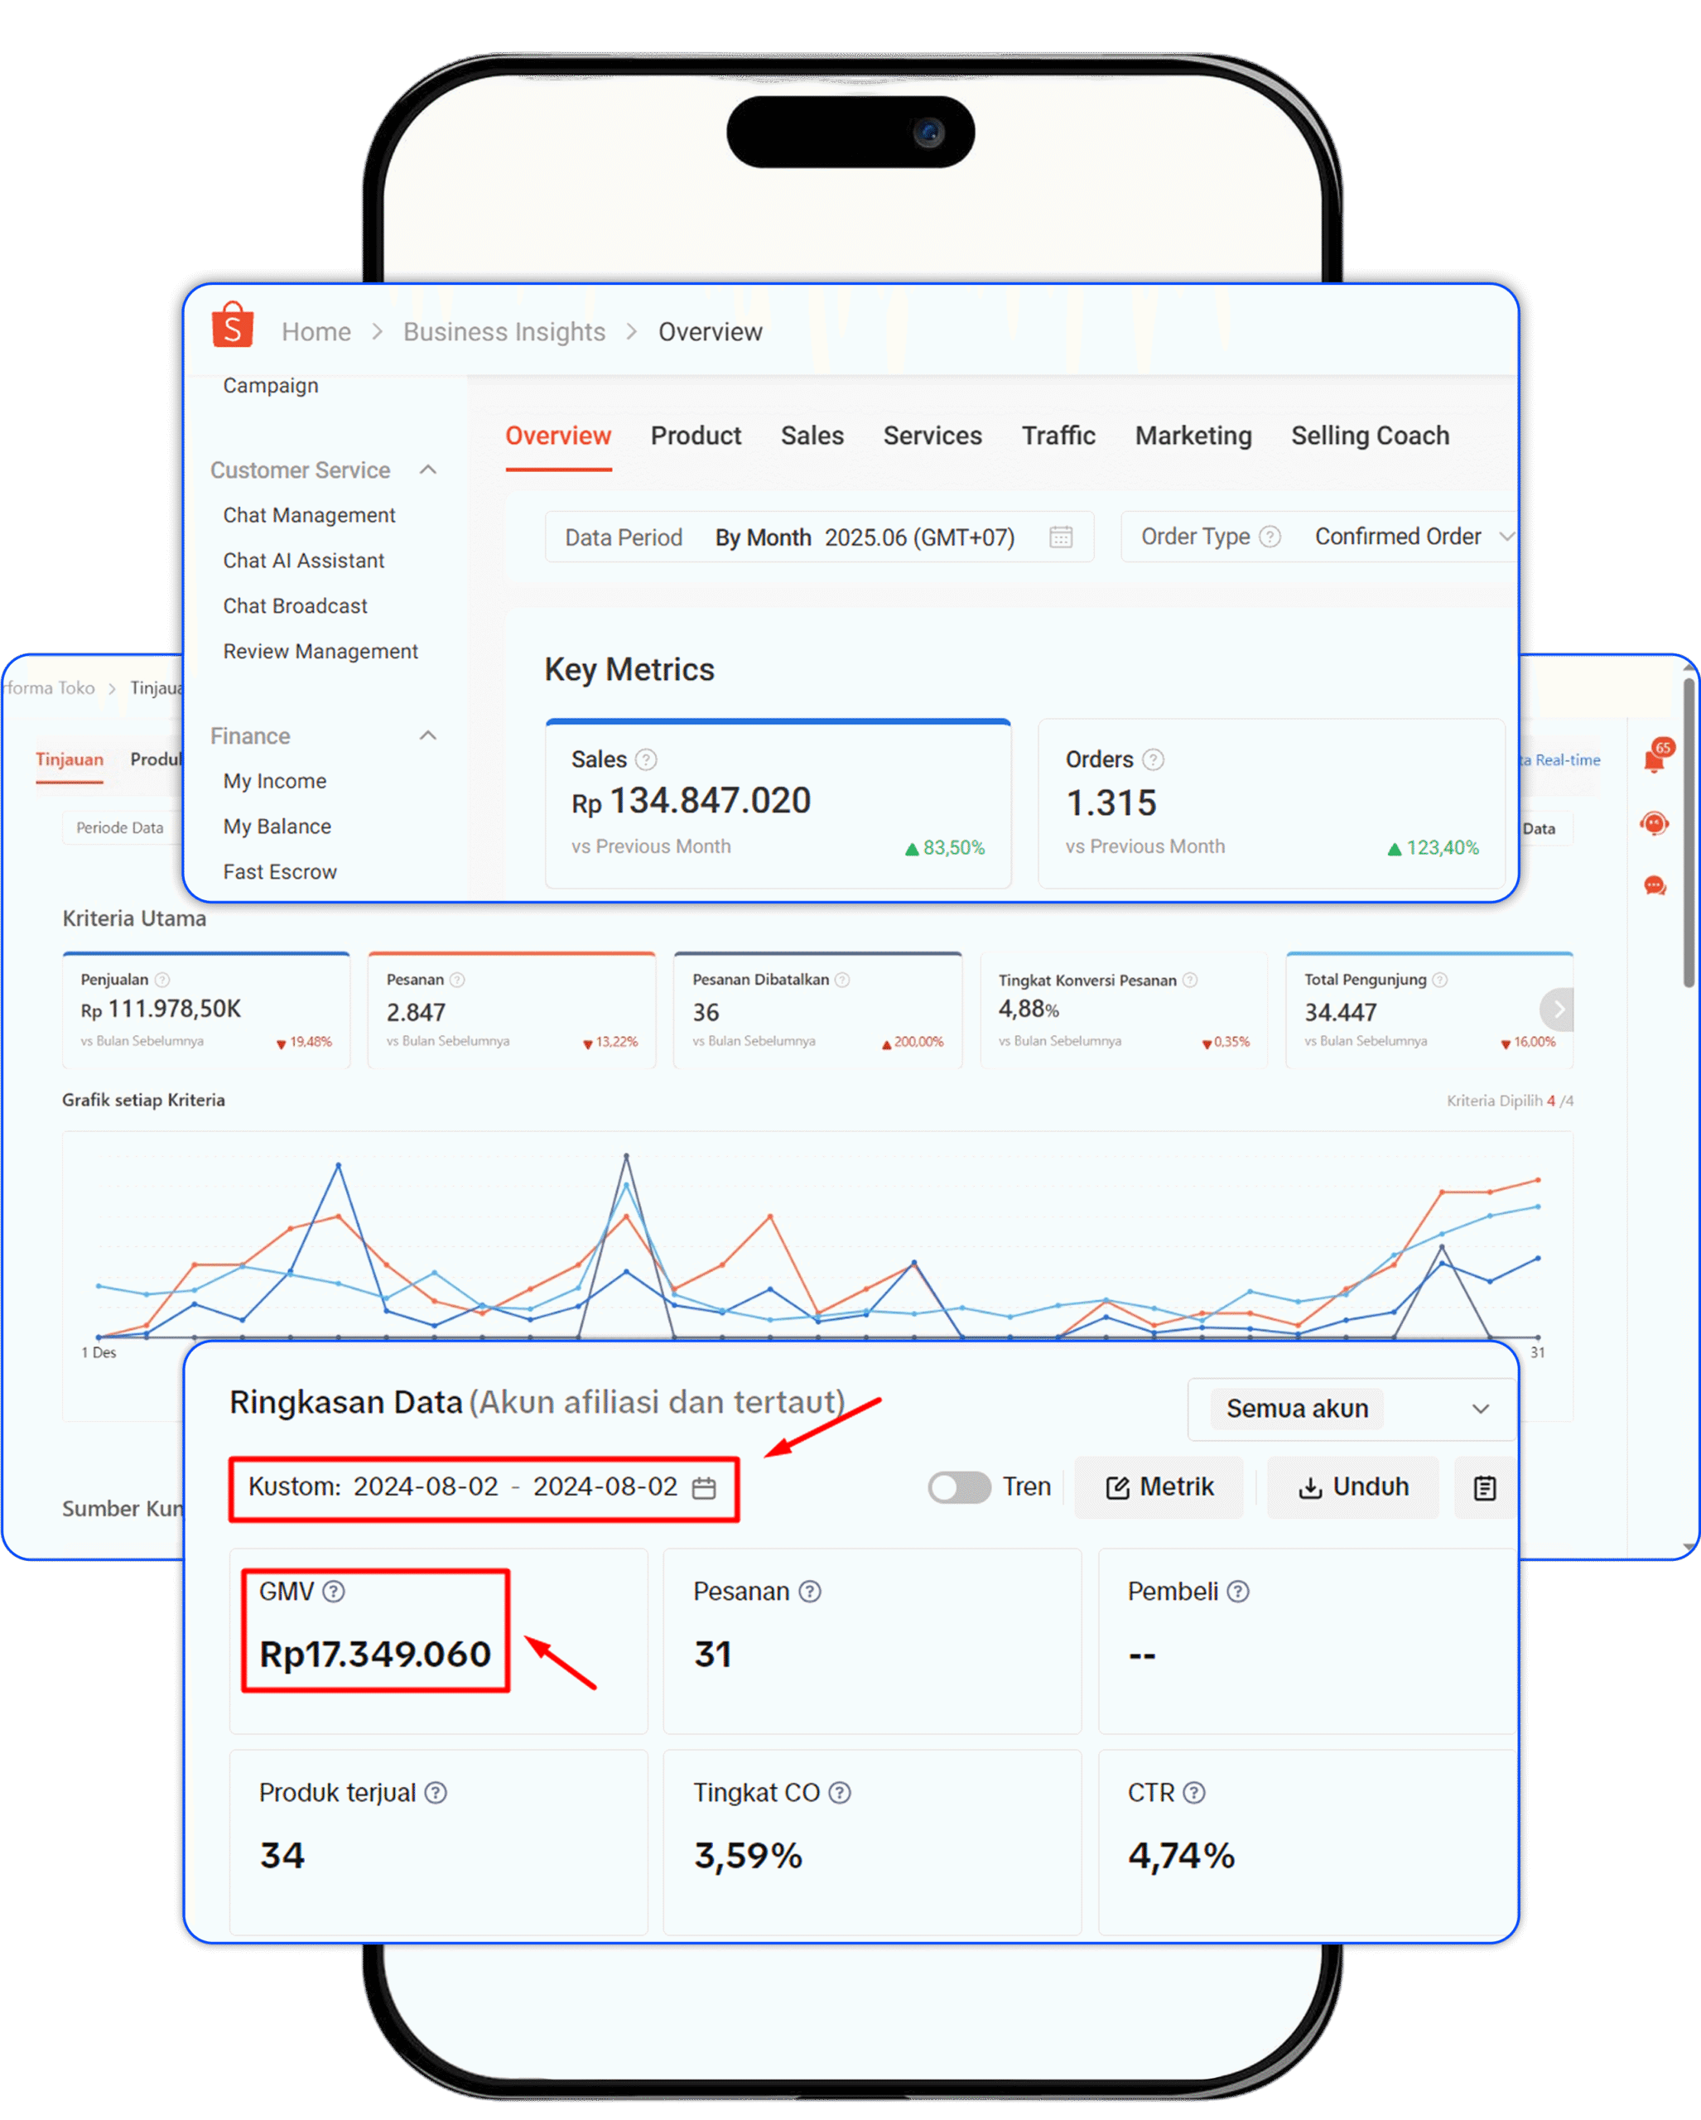Screen dimensions: 1701x2120
Task: Switch to the Selling Coach tab
Action: coord(1370,436)
